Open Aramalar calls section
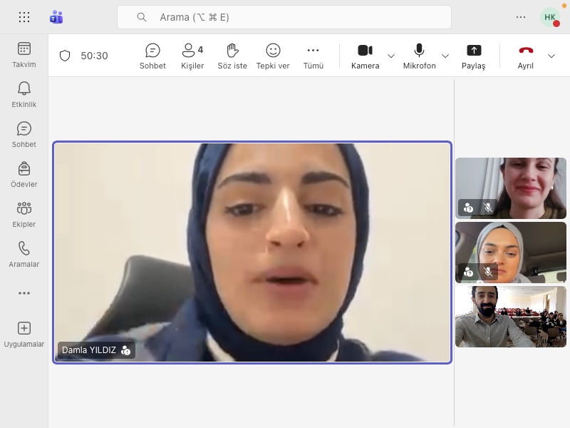This screenshot has height=428, width=570. point(24,254)
